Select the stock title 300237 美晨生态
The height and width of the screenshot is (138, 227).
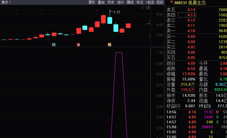[190, 3]
